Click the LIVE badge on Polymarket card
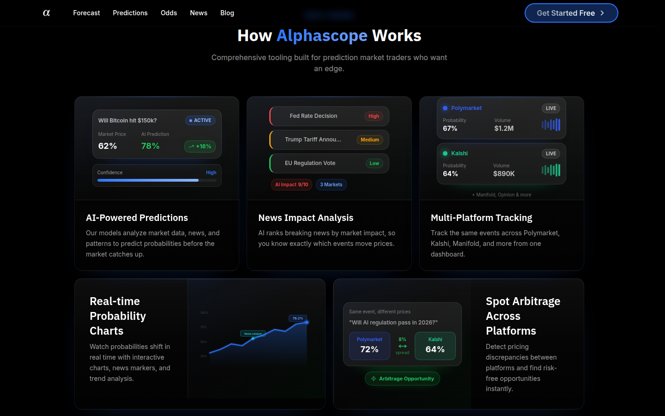 pos(551,108)
